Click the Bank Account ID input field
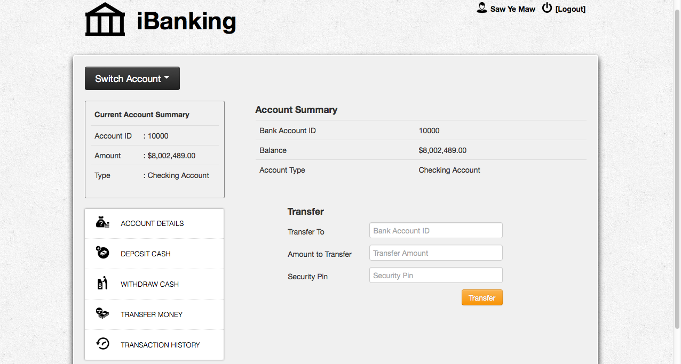This screenshot has height=364, width=681. coord(435,230)
